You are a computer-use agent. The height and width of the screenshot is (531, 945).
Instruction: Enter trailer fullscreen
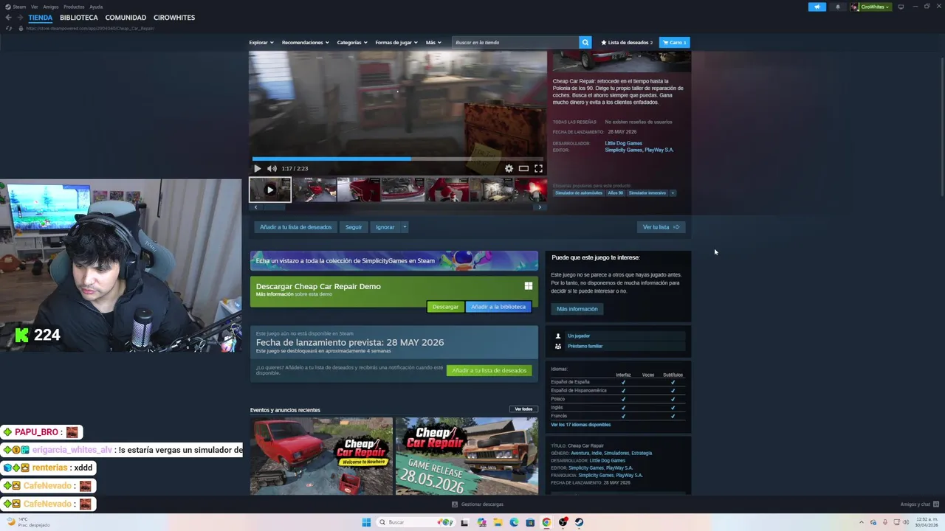coord(538,168)
